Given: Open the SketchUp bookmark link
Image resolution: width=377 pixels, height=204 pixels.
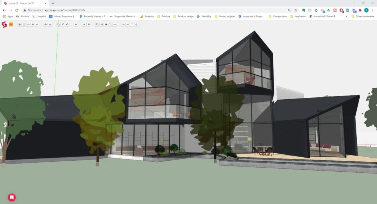Looking at the screenshot, I should pyautogui.click(x=204, y=16).
